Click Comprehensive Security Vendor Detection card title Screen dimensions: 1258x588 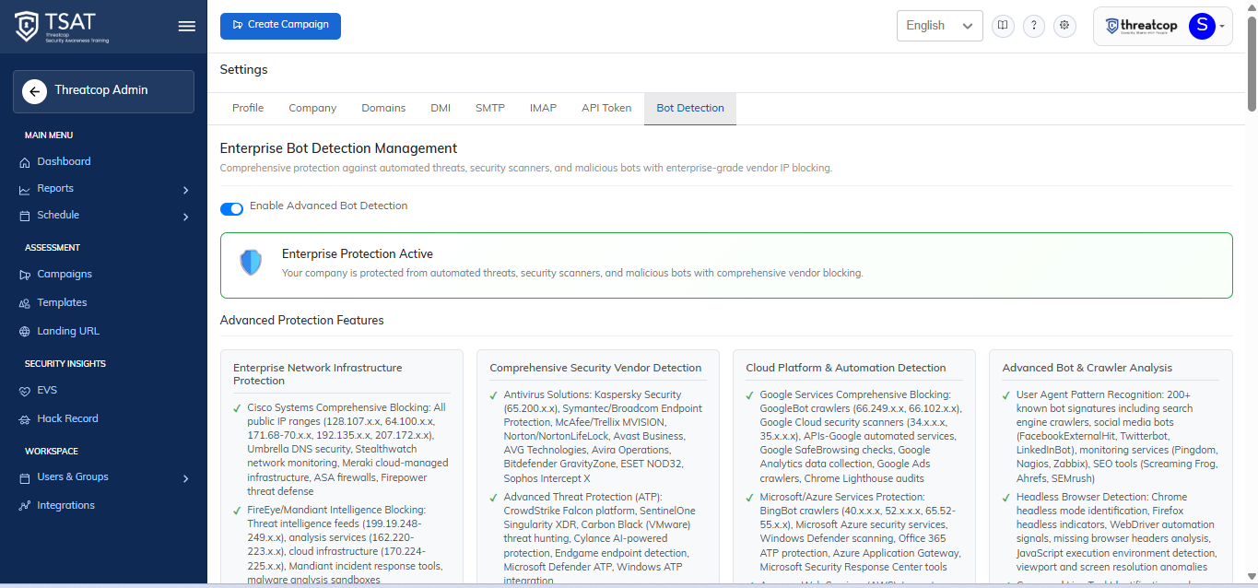click(595, 368)
